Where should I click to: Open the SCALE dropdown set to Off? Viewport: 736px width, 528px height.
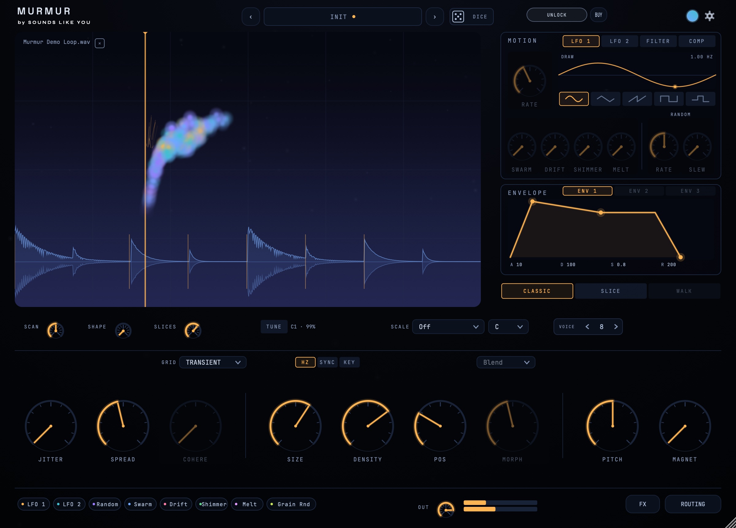[448, 327]
